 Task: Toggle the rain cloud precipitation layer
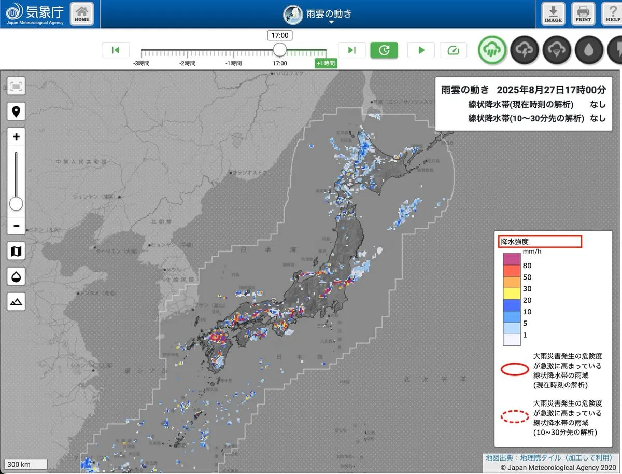[x=491, y=50]
